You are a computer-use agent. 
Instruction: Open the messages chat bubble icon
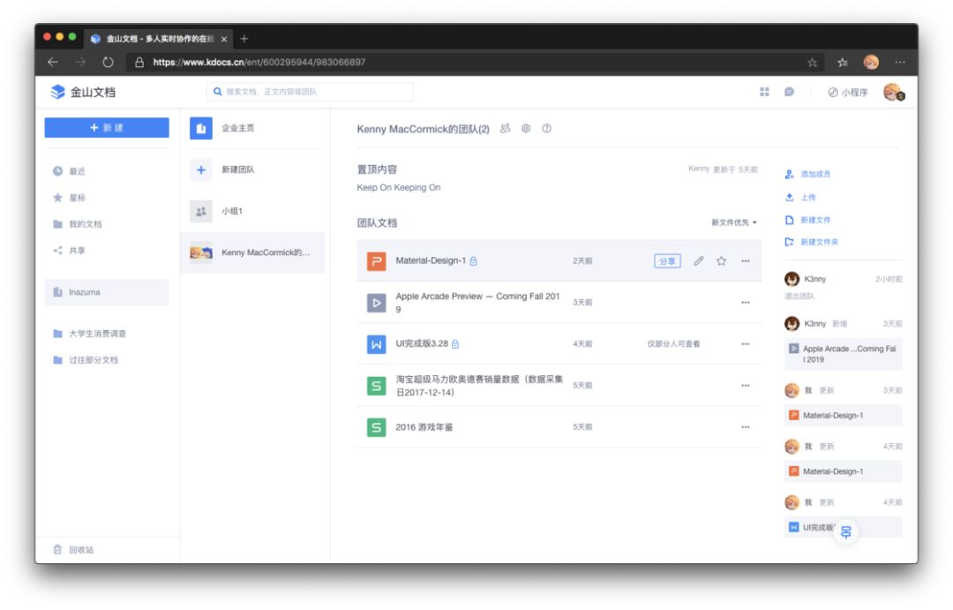click(789, 92)
